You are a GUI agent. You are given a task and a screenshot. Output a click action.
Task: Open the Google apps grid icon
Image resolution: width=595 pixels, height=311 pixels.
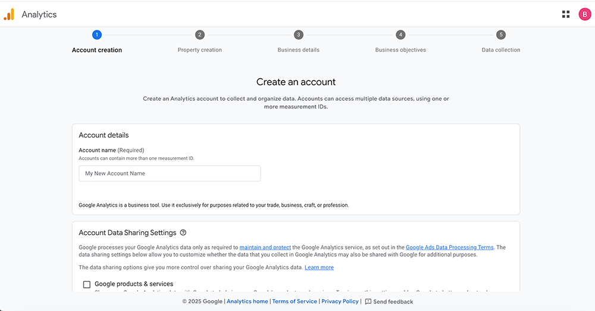tap(566, 14)
